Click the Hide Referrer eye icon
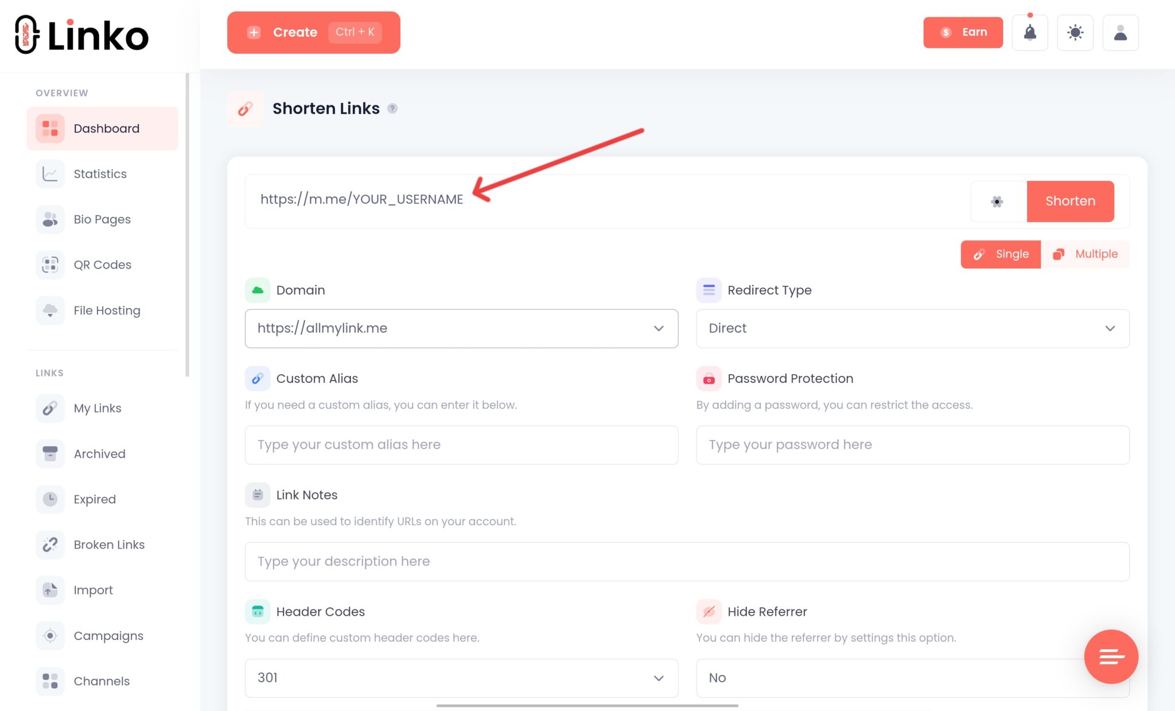Viewport: 1175px width, 711px height. (x=709, y=612)
